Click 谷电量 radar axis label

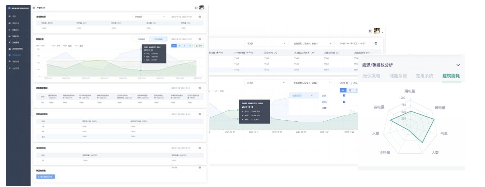pyautogui.click(x=379, y=107)
